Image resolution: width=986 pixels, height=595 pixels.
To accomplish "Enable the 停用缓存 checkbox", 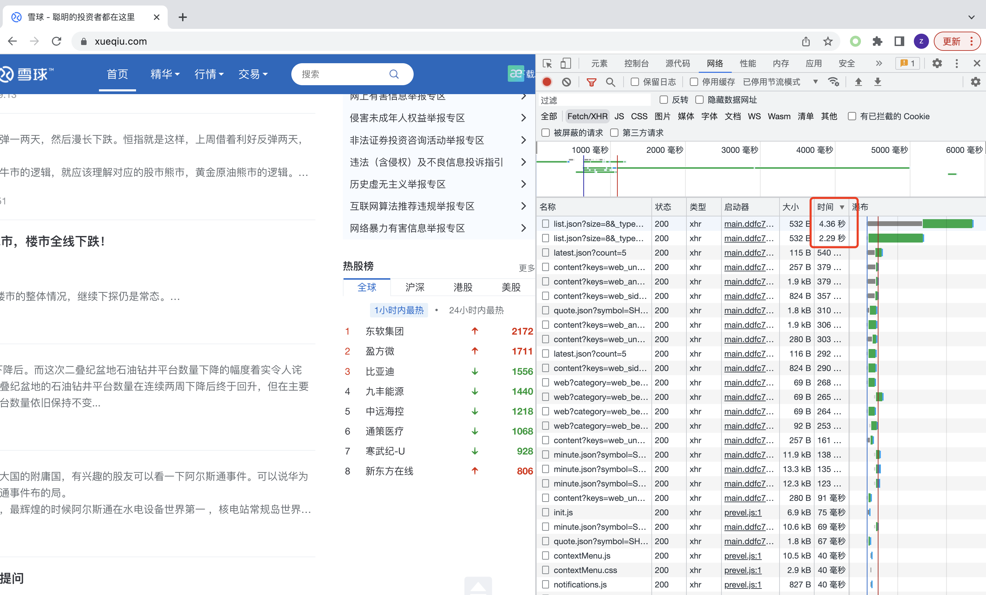I will [694, 82].
